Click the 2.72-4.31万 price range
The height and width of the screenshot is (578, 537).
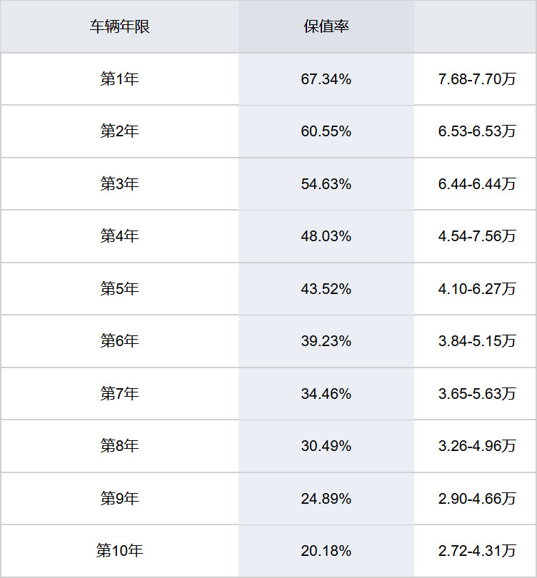point(476,551)
